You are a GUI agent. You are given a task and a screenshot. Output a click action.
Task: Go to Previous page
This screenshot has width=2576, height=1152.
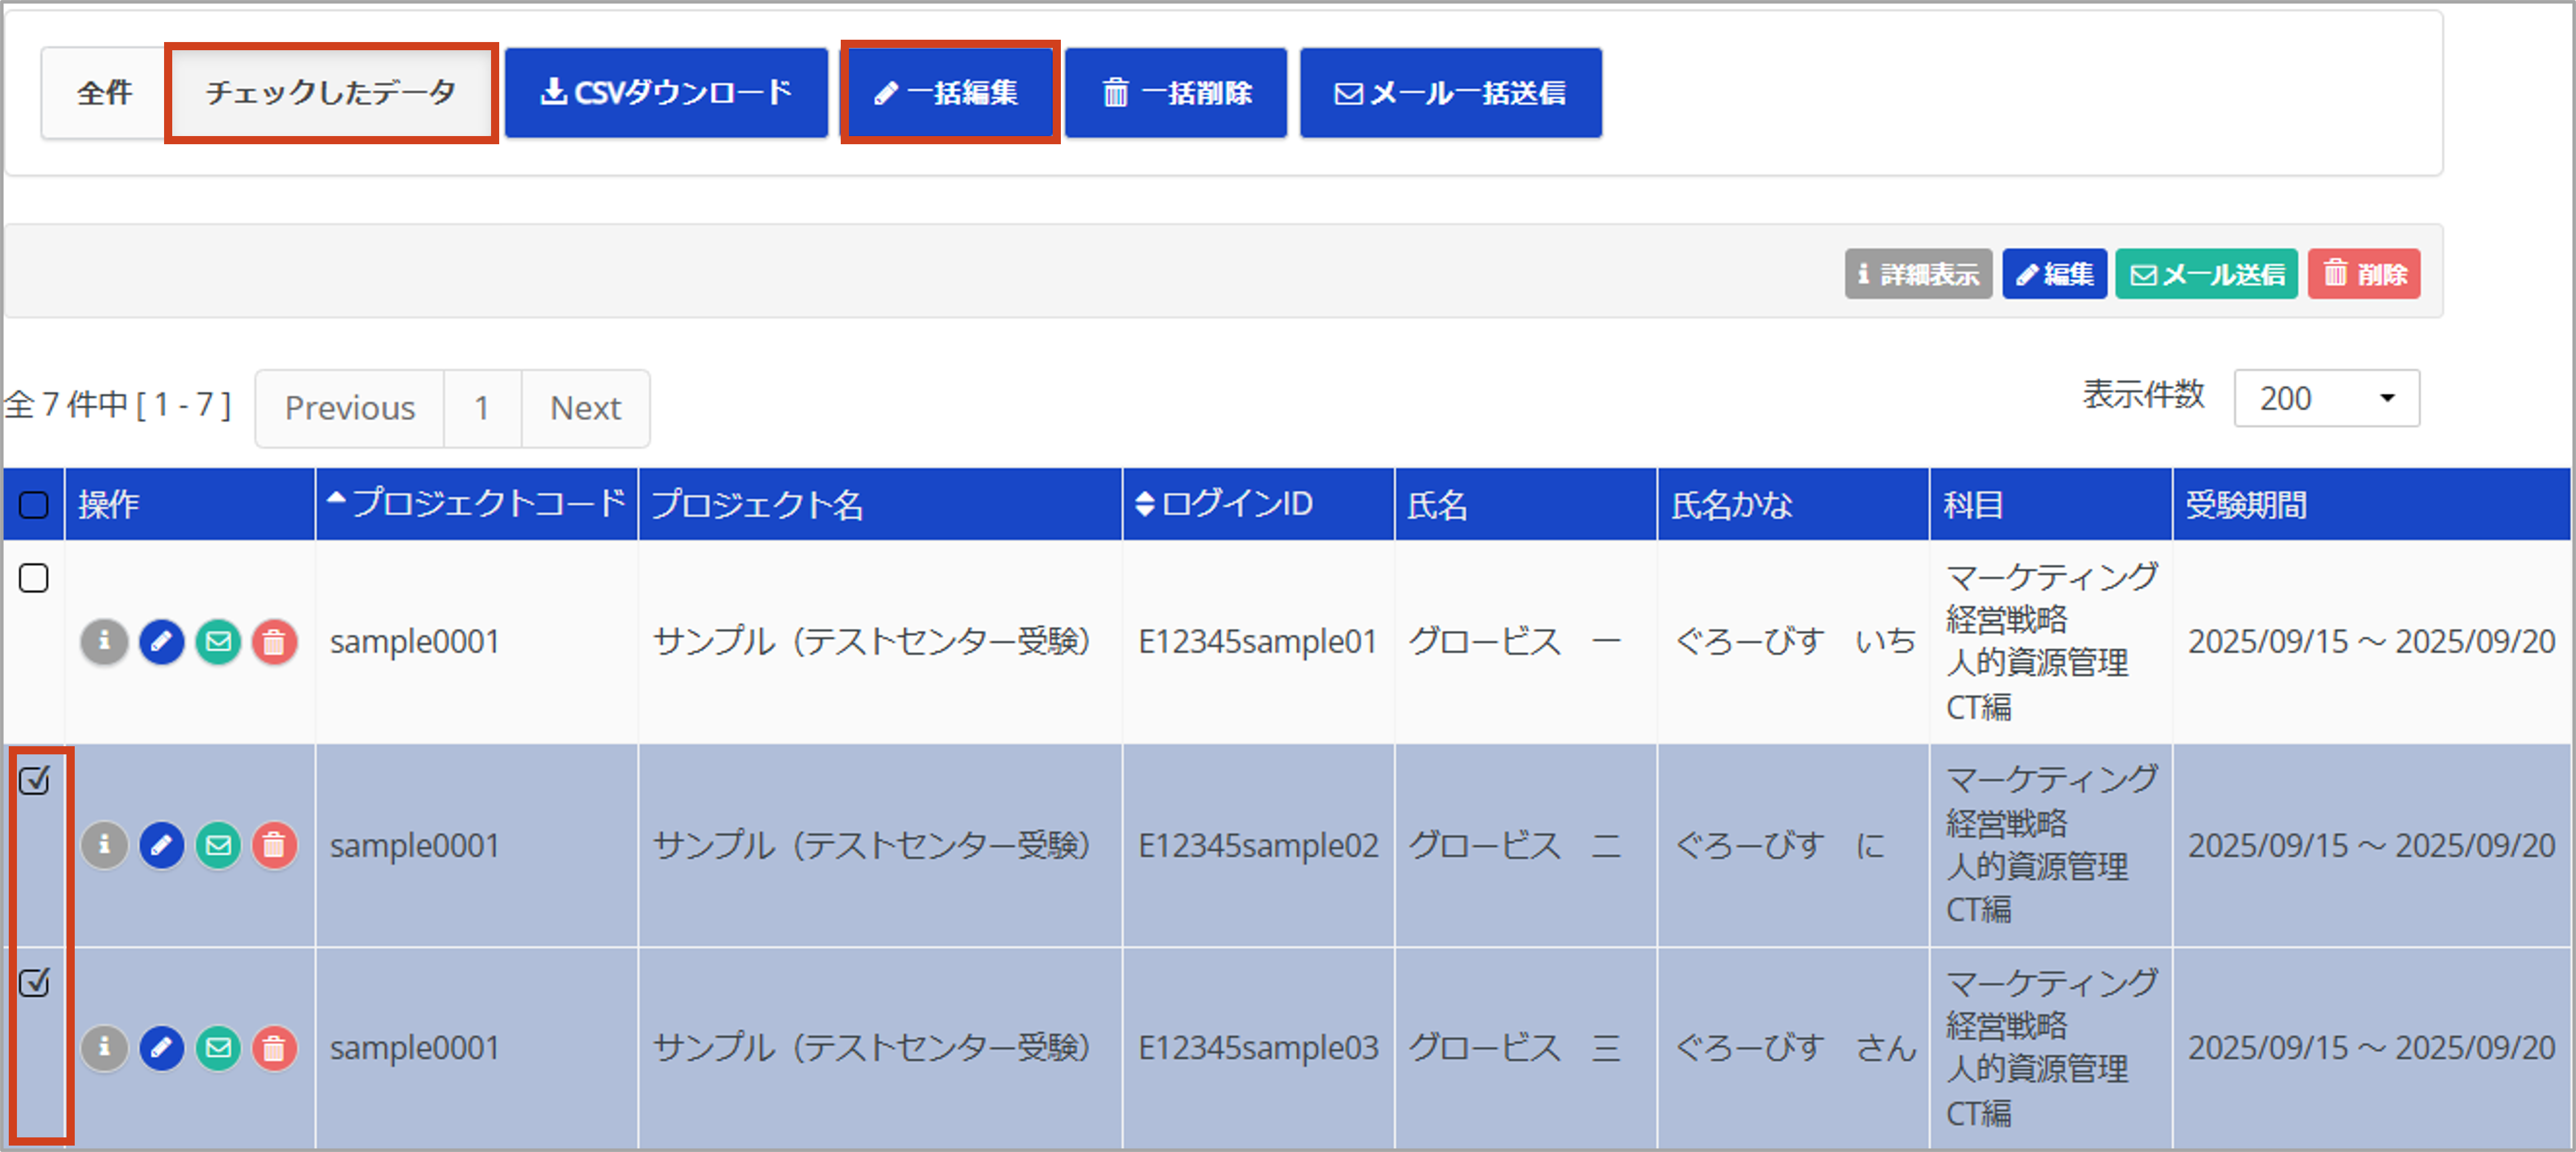(349, 408)
